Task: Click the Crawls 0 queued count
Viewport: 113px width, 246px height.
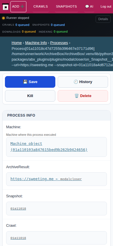Action: tap(22, 25)
